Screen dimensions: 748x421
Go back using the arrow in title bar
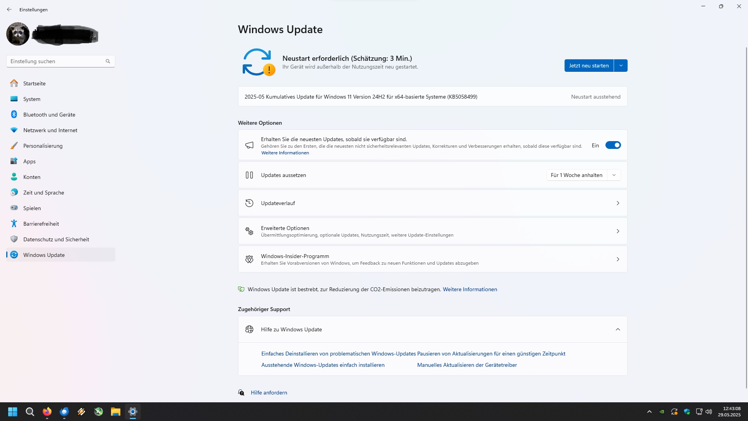click(9, 9)
